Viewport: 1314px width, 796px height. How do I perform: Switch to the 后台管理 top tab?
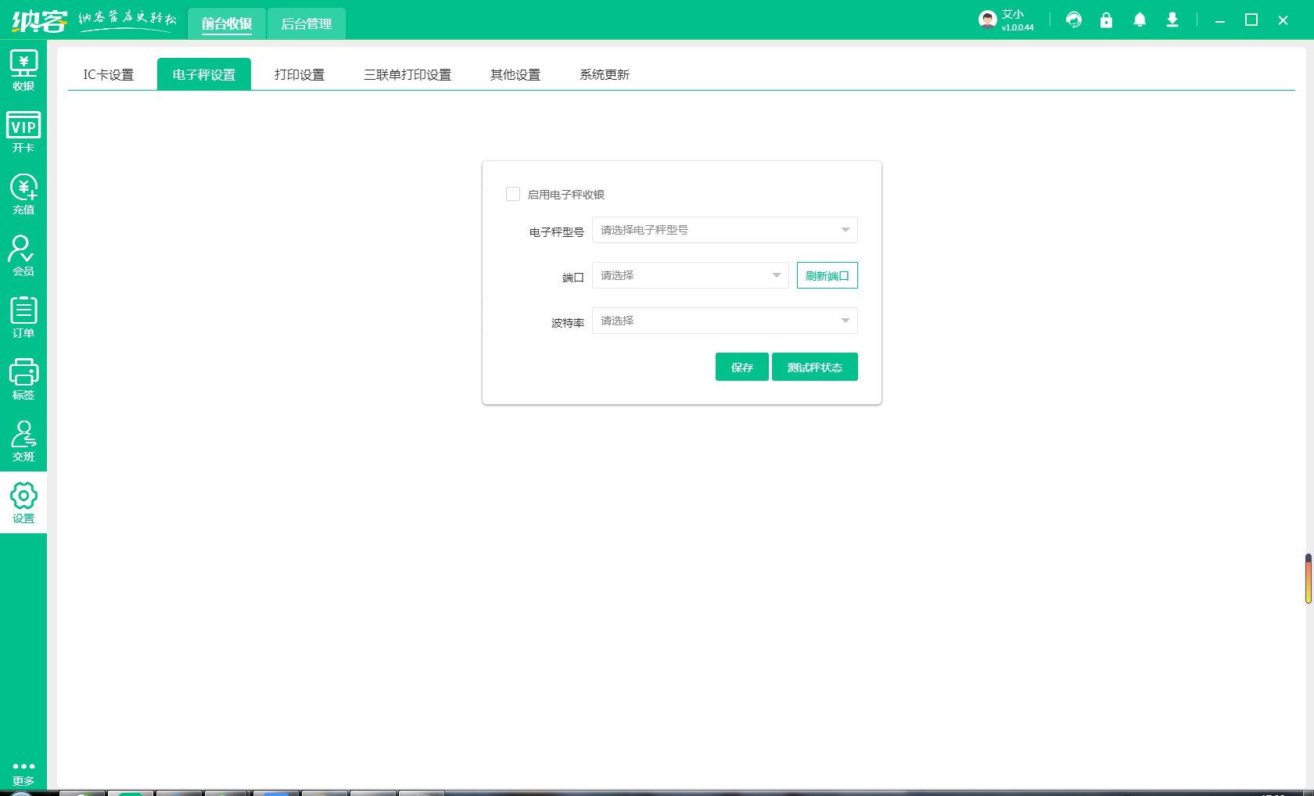click(x=306, y=24)
